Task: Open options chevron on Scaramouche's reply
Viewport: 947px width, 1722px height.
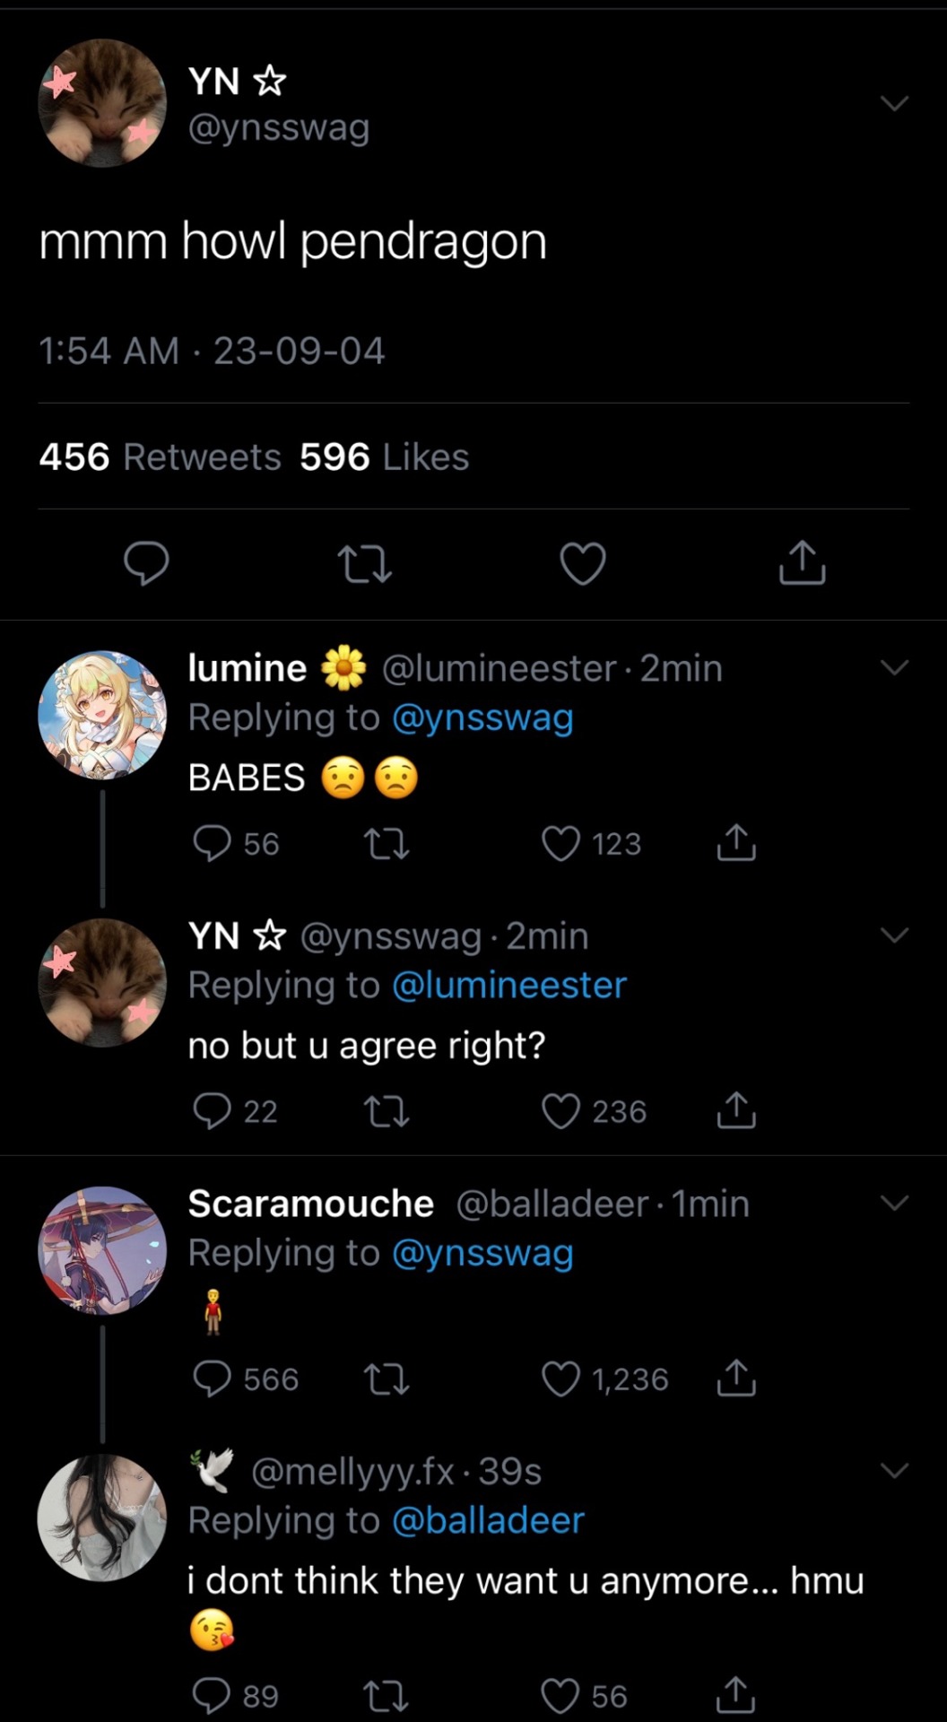Action: click(895, 1203)
